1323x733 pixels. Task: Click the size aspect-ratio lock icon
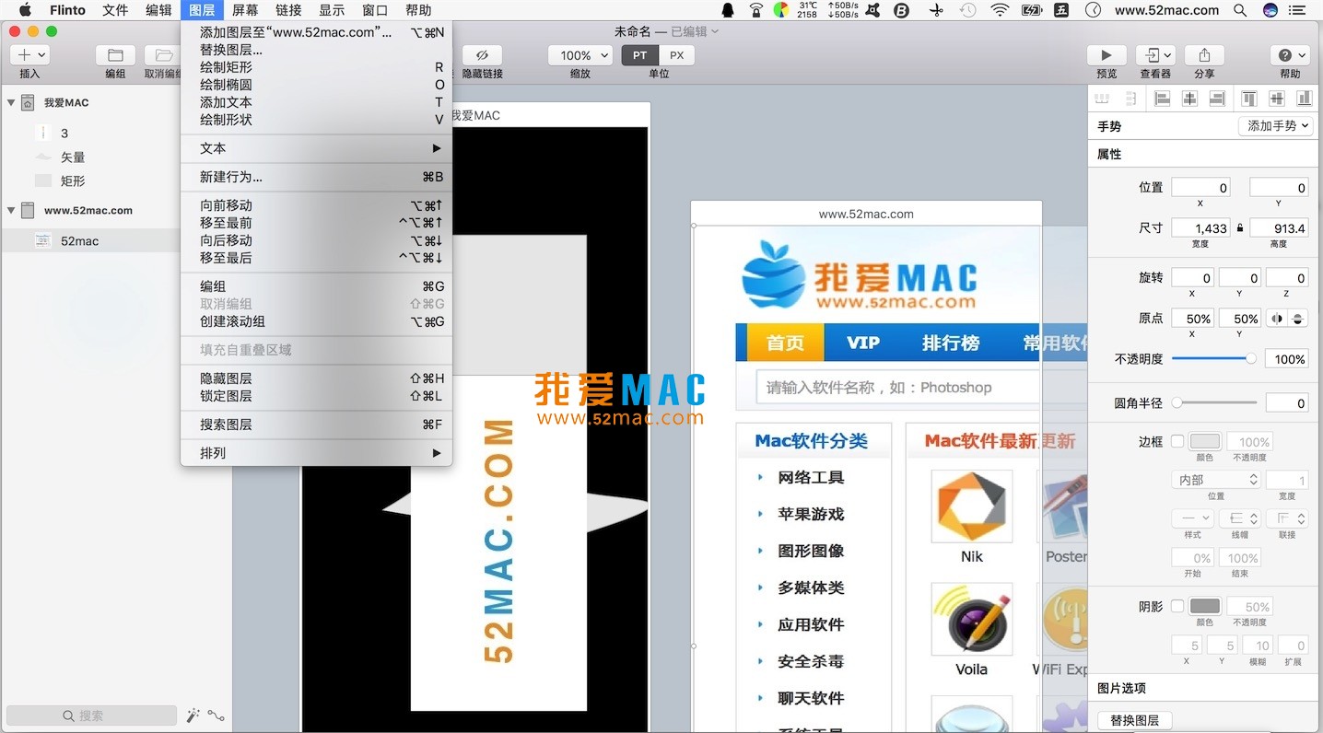tap(1240, 227)
